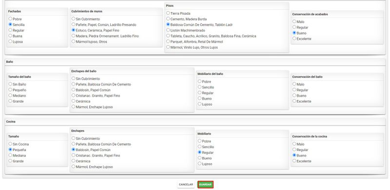Select Tableta, Caucho, Acrílico, Granito option

[168, 36]
